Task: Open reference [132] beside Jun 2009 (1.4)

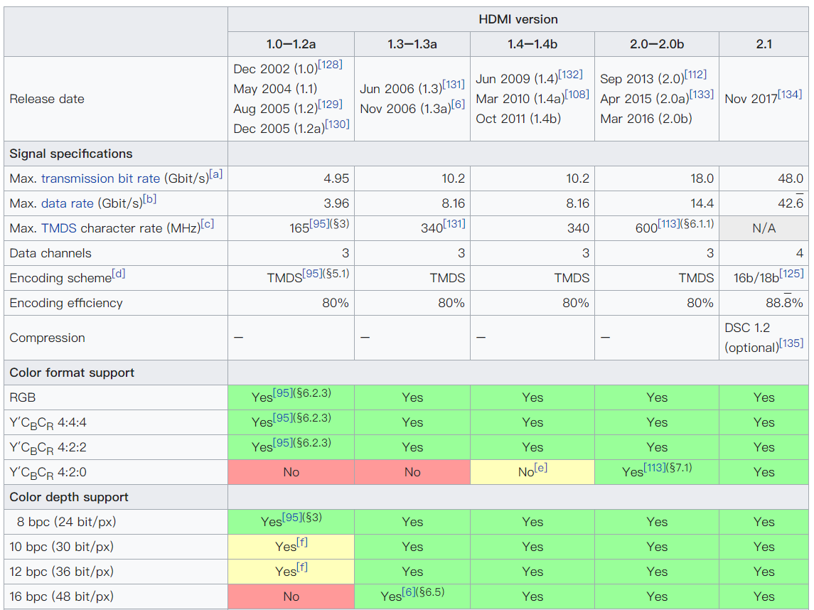Action: 570,74
